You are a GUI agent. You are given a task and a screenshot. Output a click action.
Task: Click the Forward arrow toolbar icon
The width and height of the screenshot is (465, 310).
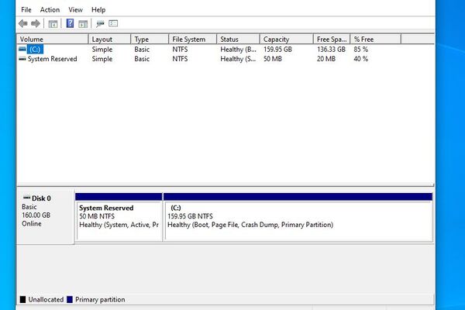click(35, 23)
